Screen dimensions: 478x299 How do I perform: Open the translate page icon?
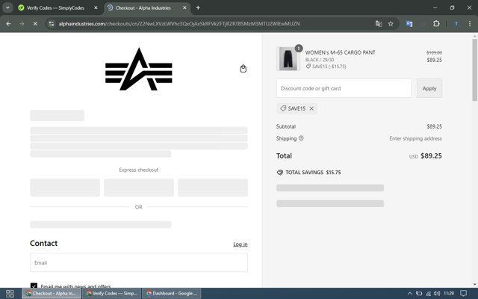(379, 23)
